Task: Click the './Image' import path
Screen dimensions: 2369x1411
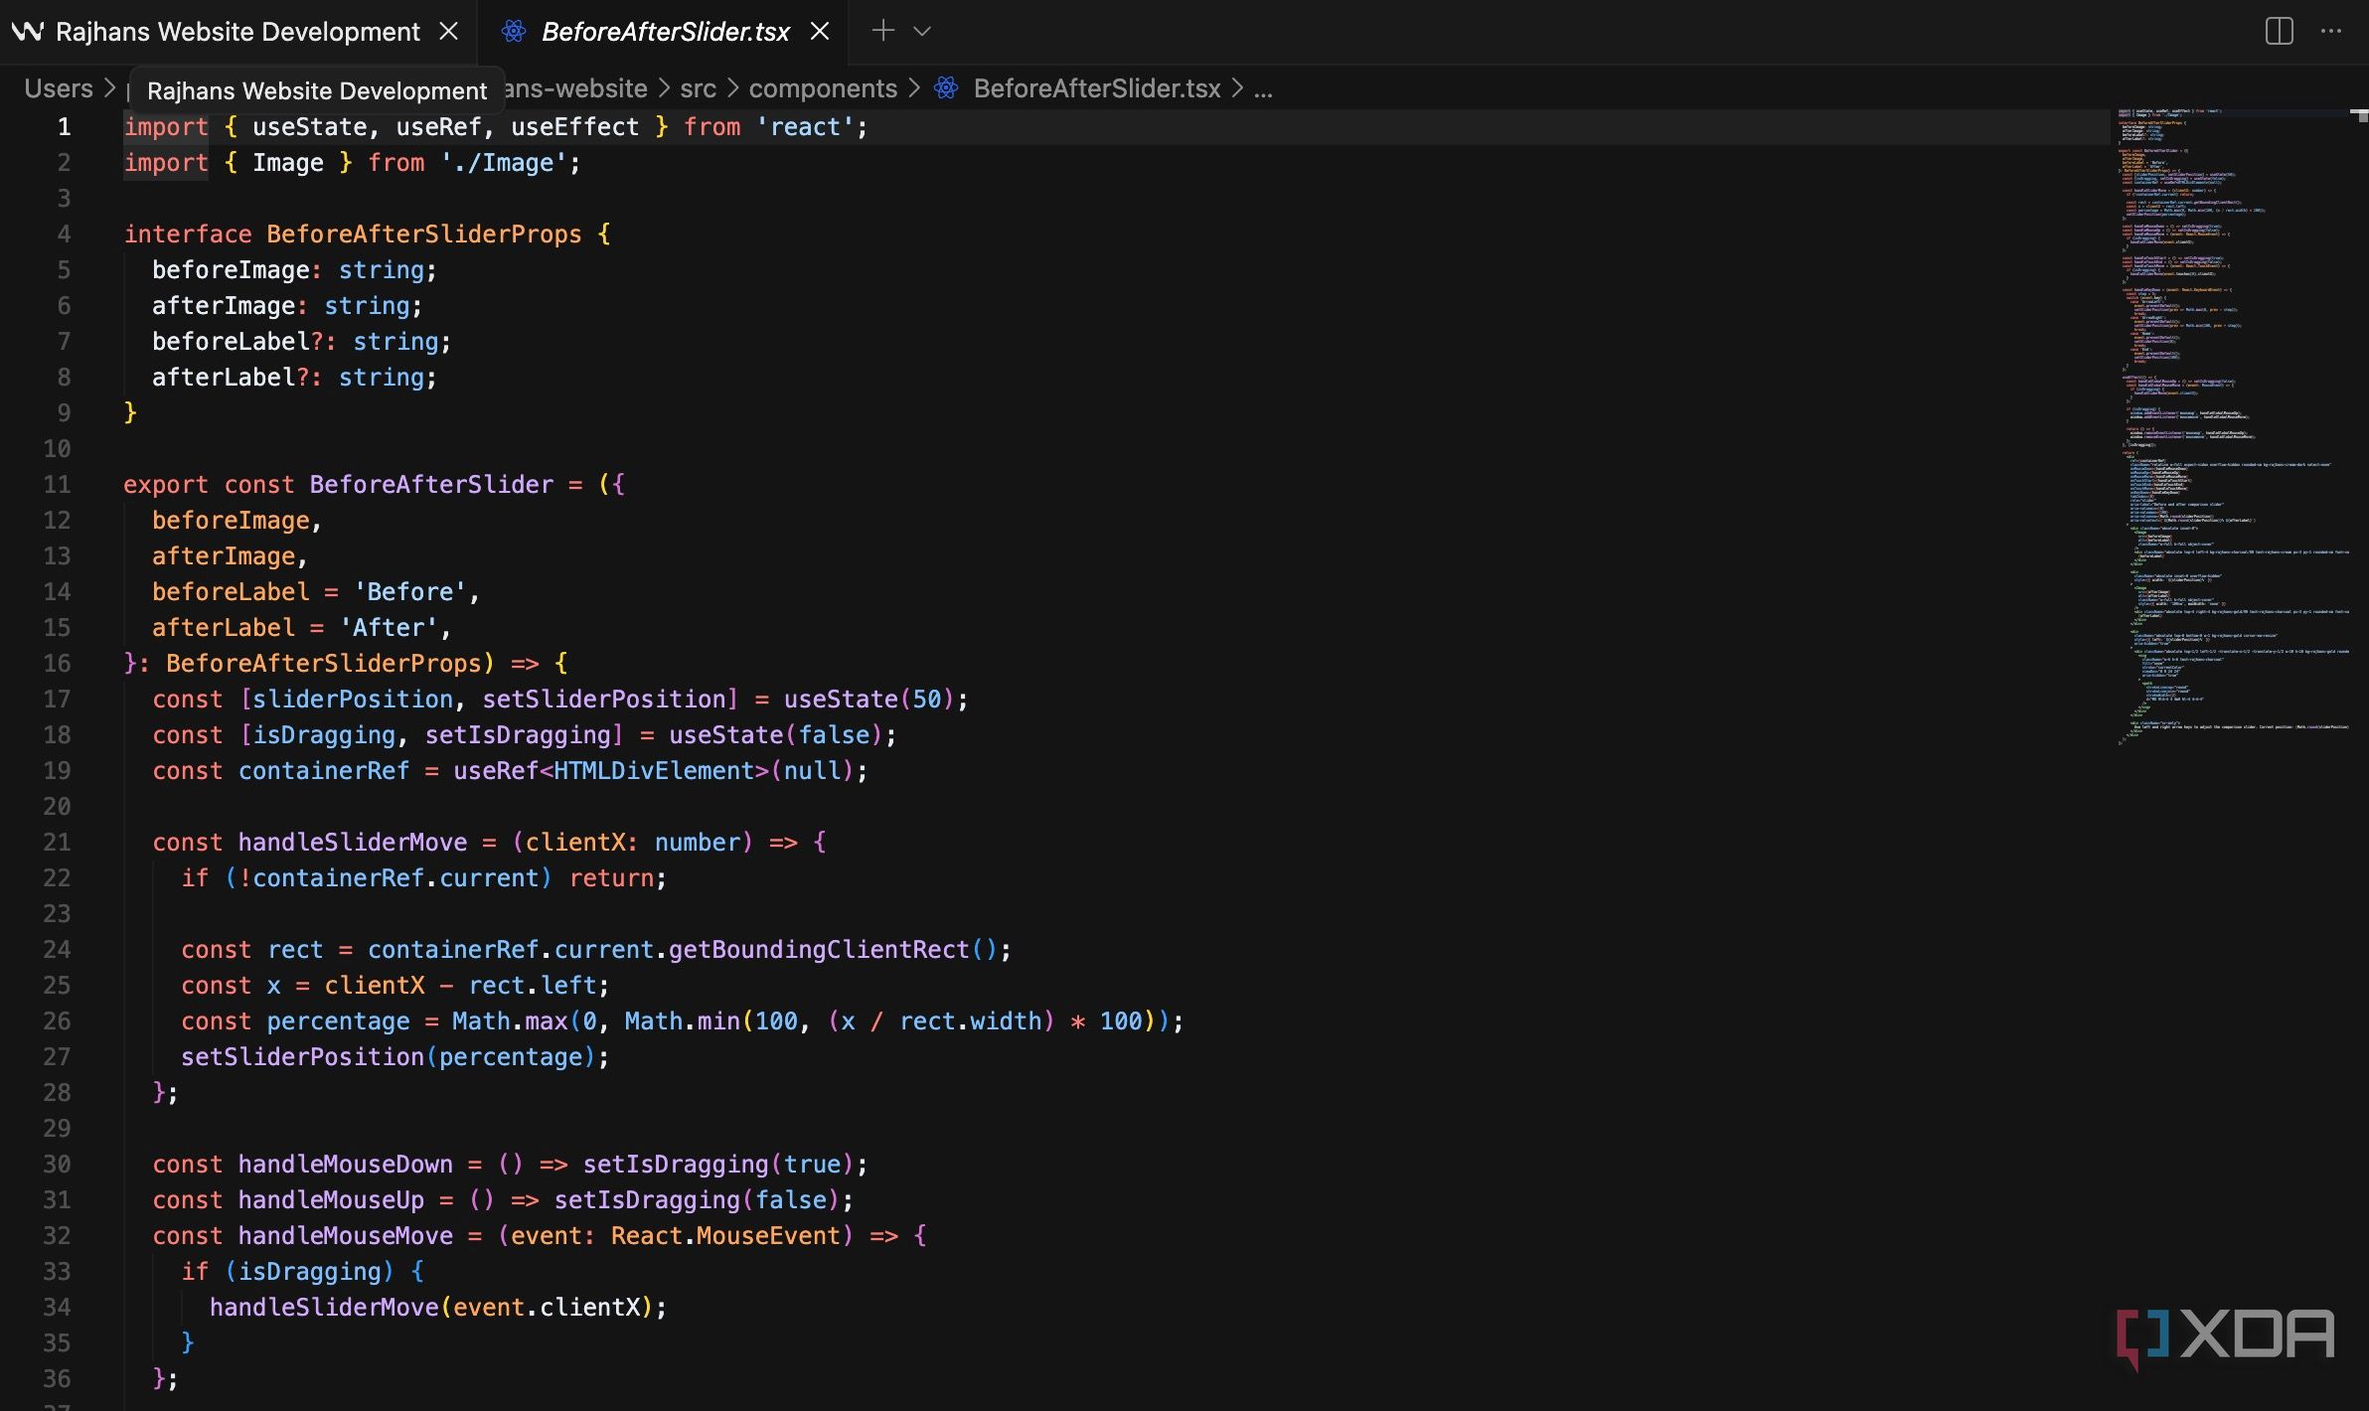Action: (504, 162)
